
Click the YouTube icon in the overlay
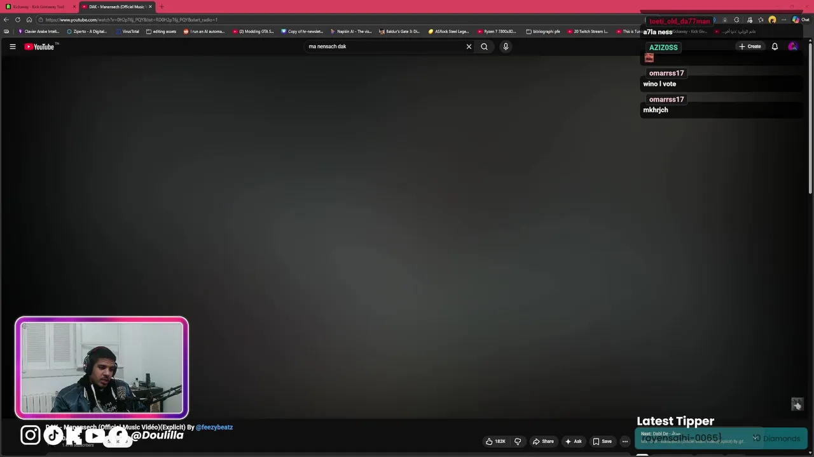[95, 435]
